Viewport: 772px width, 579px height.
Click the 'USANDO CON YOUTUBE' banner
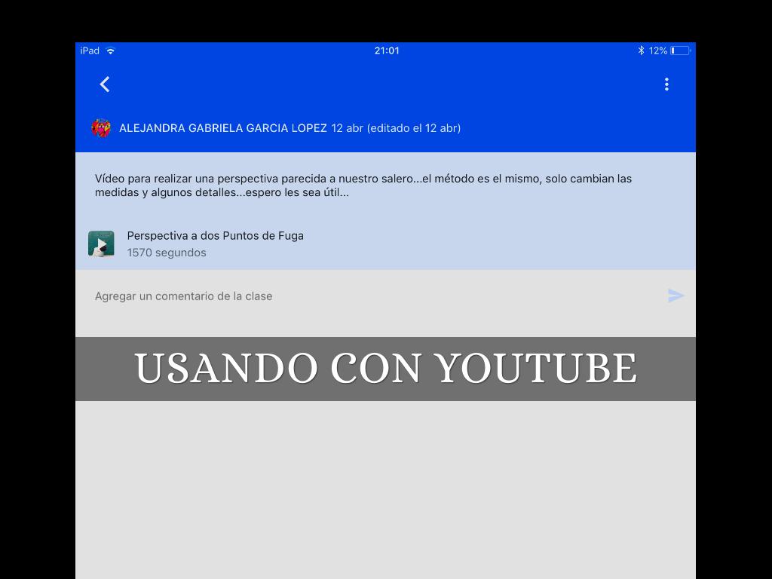(x=385, y=369)
